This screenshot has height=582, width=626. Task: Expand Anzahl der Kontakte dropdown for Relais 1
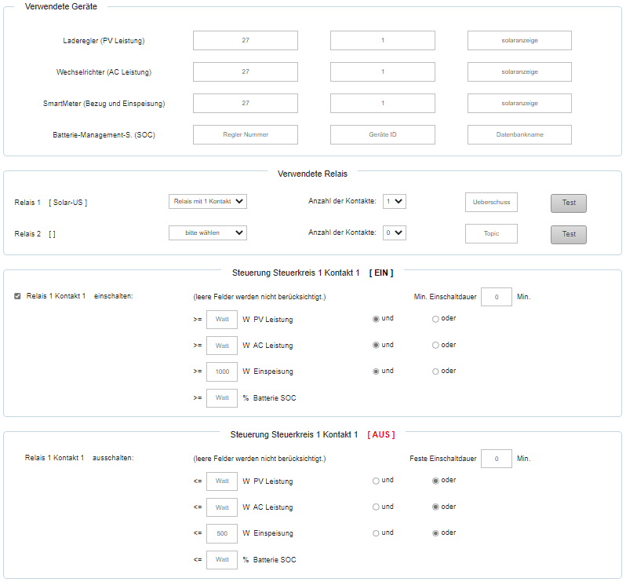pyautogui.click(x=394, y=202)
